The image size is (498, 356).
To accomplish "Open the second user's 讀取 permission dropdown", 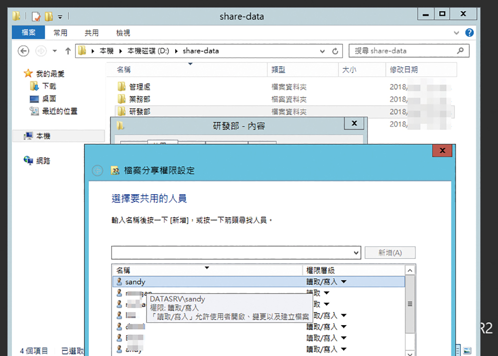I will (x=327, y=293).
